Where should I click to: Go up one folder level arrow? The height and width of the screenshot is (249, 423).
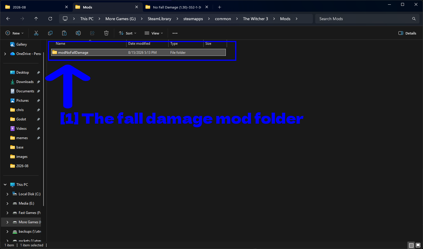pos(36,19)
